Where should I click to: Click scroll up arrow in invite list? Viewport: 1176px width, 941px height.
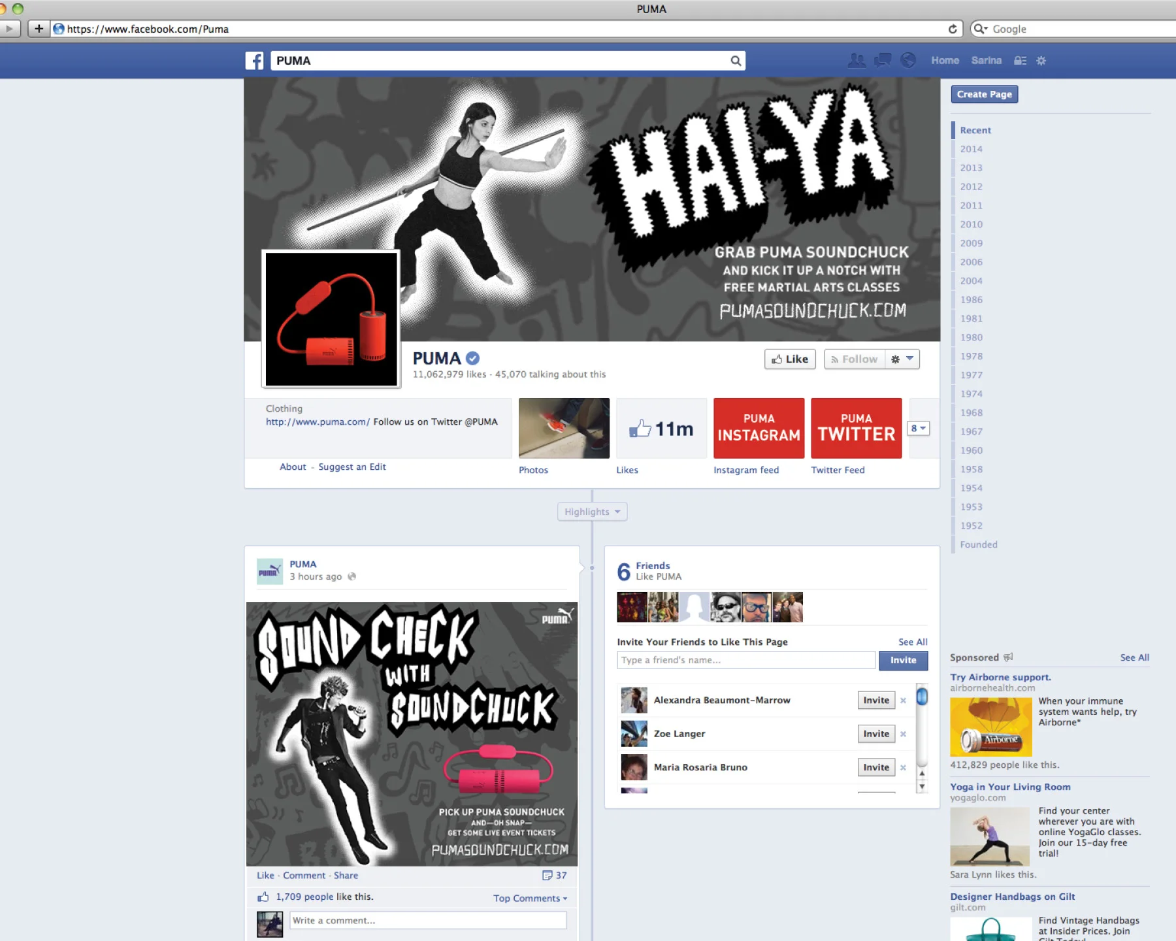[x=922, y=773]
